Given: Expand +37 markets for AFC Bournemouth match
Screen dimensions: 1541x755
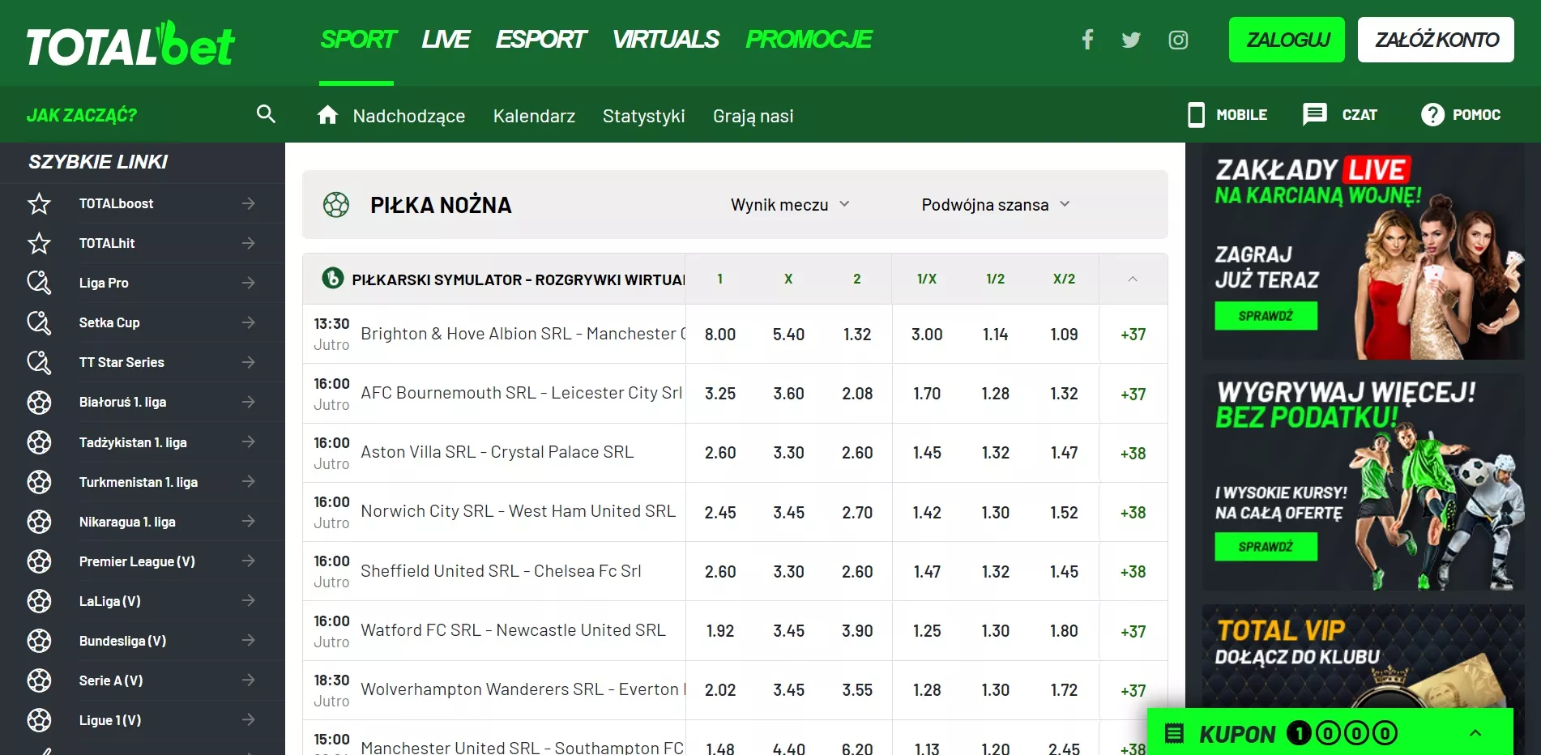Looking at the screenshot, I should (x=1133, y=394).
